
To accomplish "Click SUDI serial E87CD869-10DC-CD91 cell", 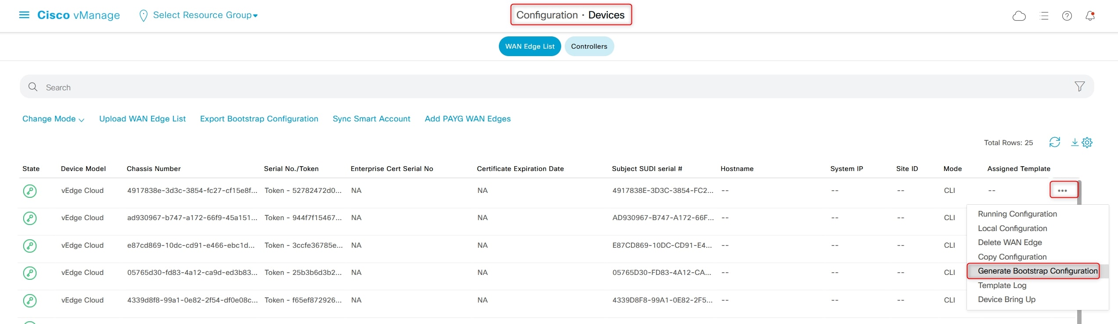I will coord(662,246).
